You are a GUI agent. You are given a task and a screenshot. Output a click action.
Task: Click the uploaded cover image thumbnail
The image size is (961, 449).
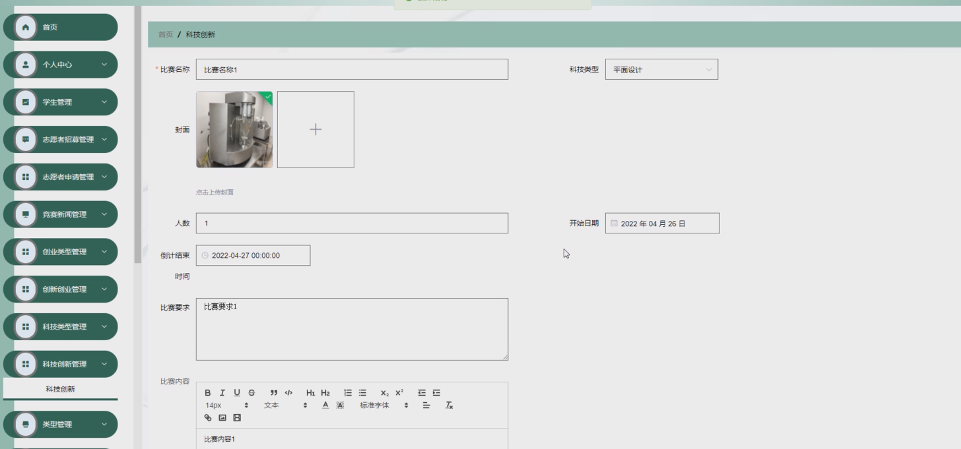pyautogui.click(x=234, y=130)
